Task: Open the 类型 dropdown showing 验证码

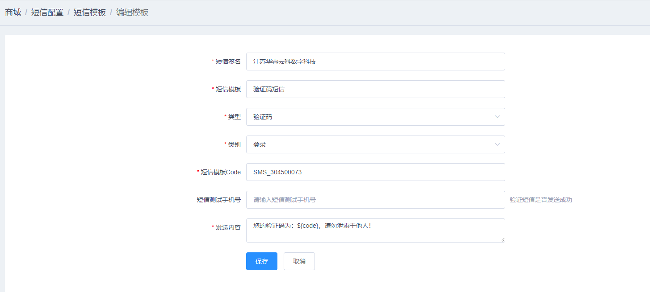Action: pyautogui.click(x=371, y=117)
